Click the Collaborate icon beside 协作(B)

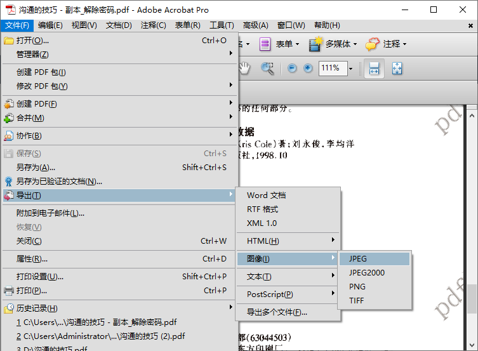[9, 136]
